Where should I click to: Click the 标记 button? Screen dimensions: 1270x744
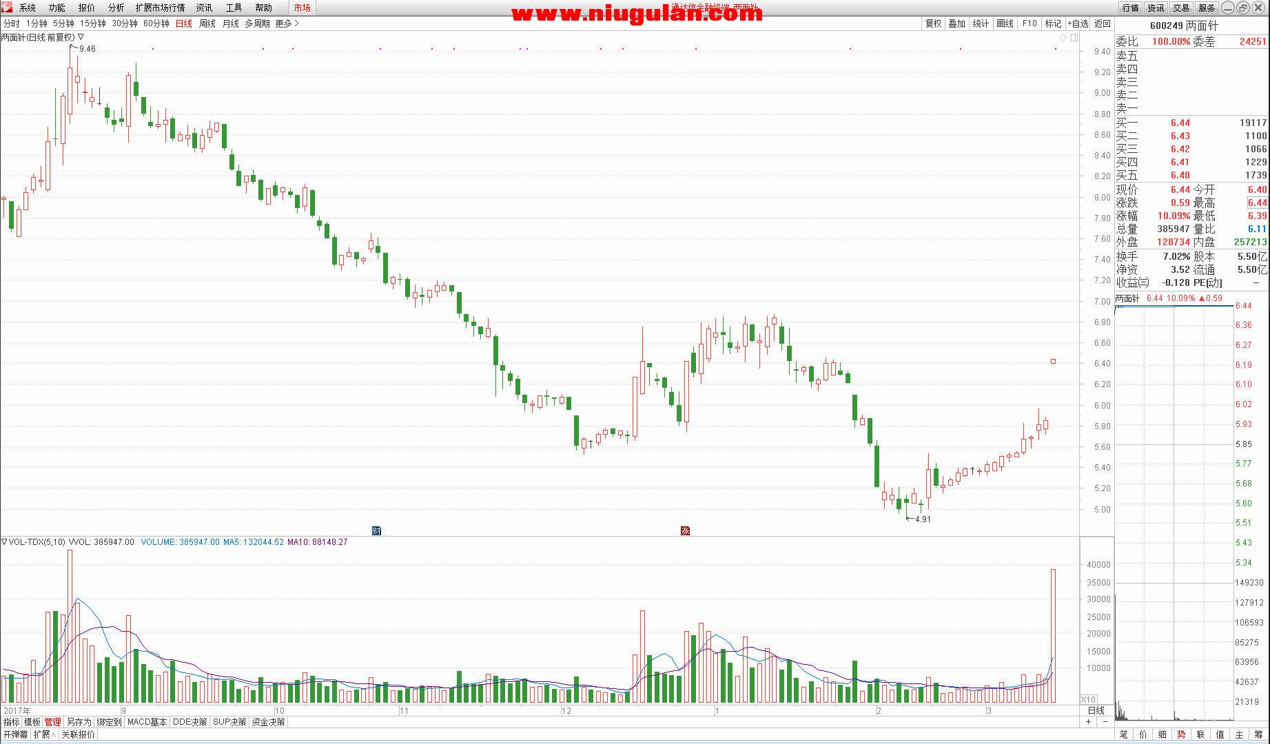click(1054, 23)
